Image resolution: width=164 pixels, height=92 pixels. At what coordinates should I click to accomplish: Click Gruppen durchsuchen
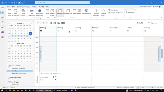click(116, 13)
